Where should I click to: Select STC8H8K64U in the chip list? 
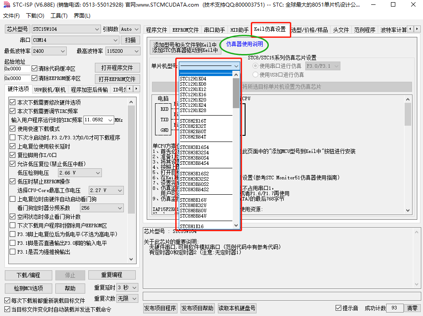206,216
